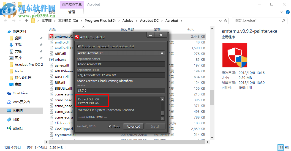This screenshot has width=291, height=151.
Task: Go up one folder level arrow
Action: click(x=26, y=21)
